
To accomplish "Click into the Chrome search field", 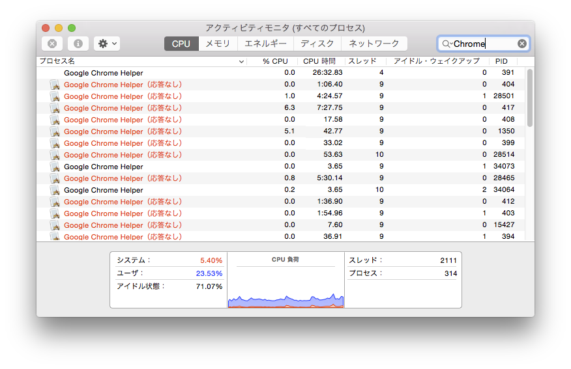I will 484,44.
